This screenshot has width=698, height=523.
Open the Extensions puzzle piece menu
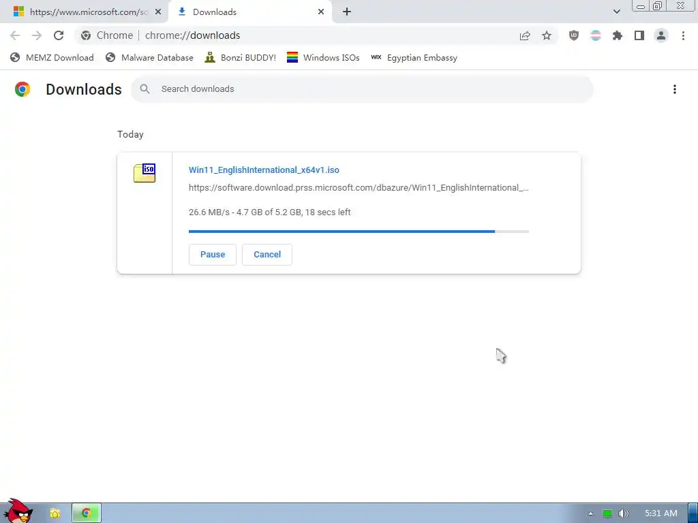(x=618, y=35)
